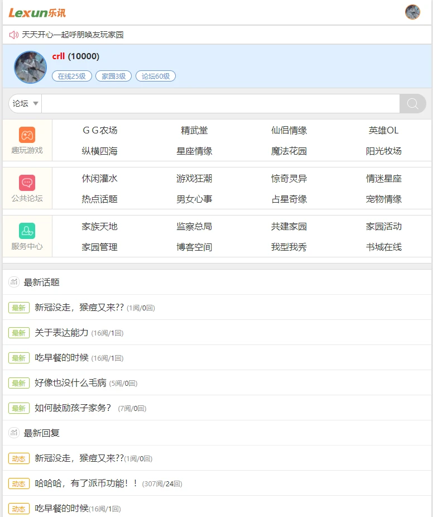Go to 监察总局
Image resolution: width=433 pixels, height=517 pixels.
(194, 226)
